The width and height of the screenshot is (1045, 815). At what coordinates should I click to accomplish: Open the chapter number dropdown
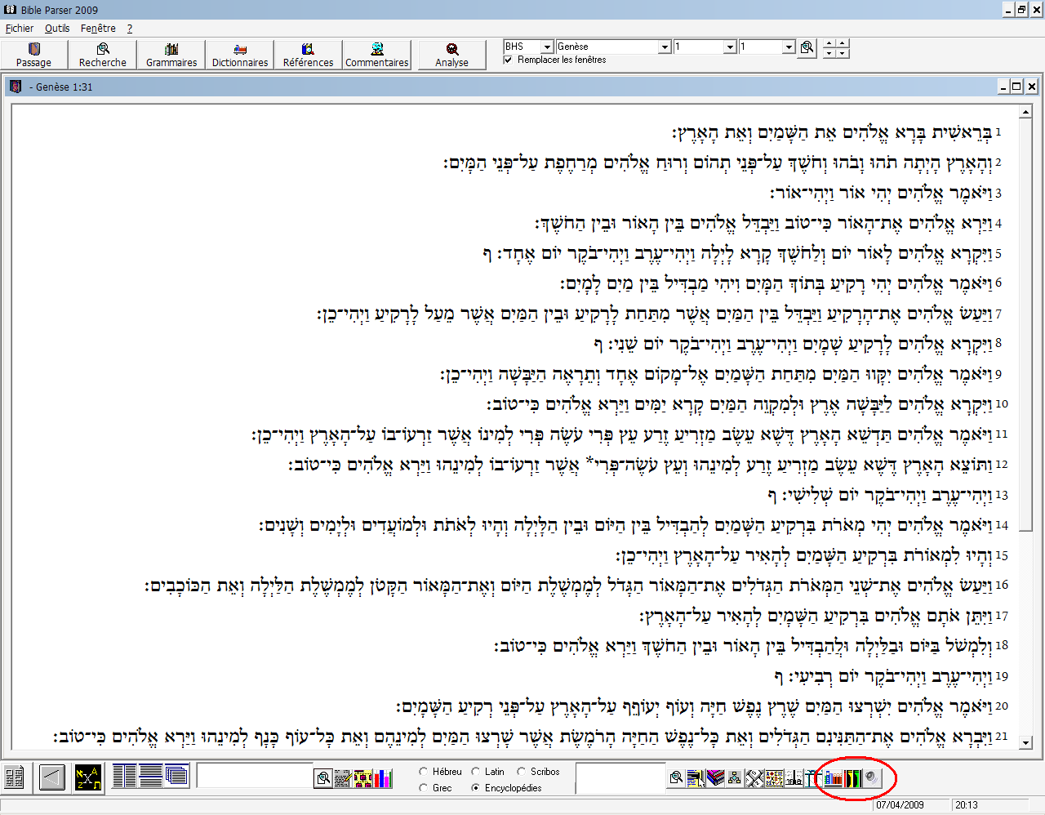point(730,47)
